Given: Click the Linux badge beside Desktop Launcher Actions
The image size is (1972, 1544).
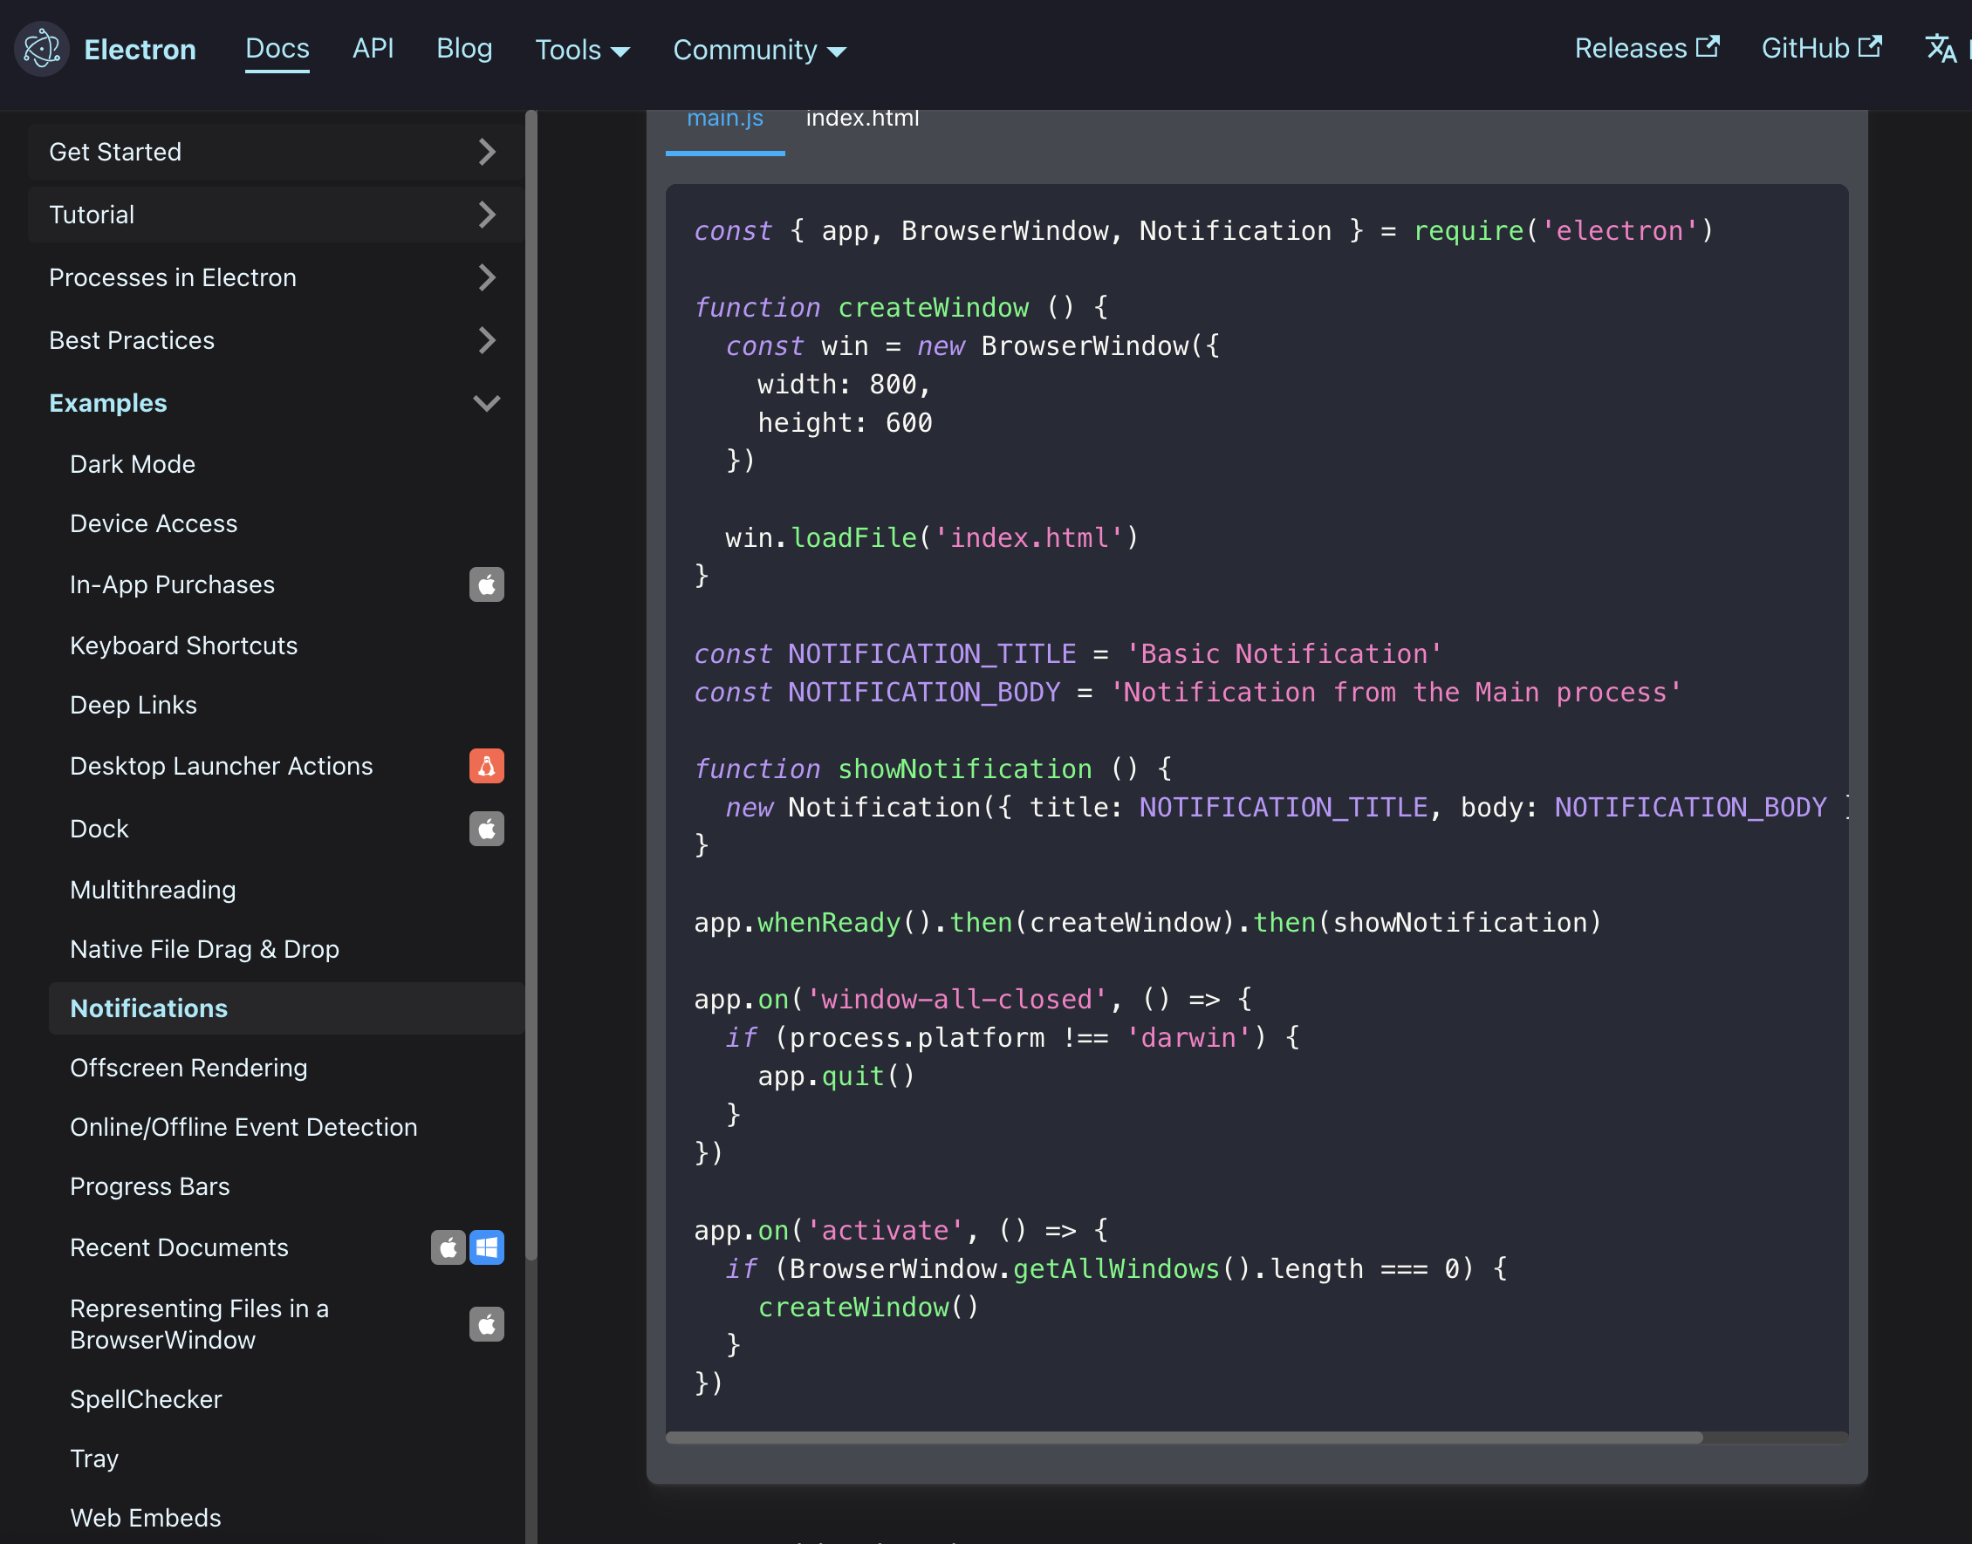Looking at the screenshot, I should [x=486, y=766].
